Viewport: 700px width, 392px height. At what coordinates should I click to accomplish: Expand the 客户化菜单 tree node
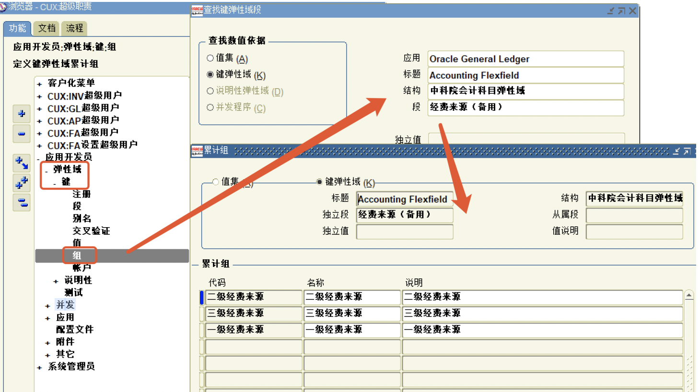(39, 84)
